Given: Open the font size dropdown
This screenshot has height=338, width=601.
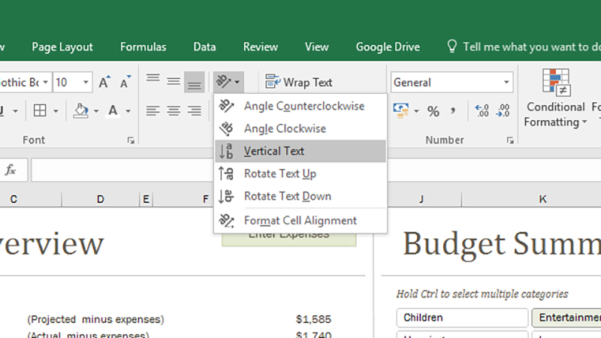Looking at the screenshot, I should [86, 82].
